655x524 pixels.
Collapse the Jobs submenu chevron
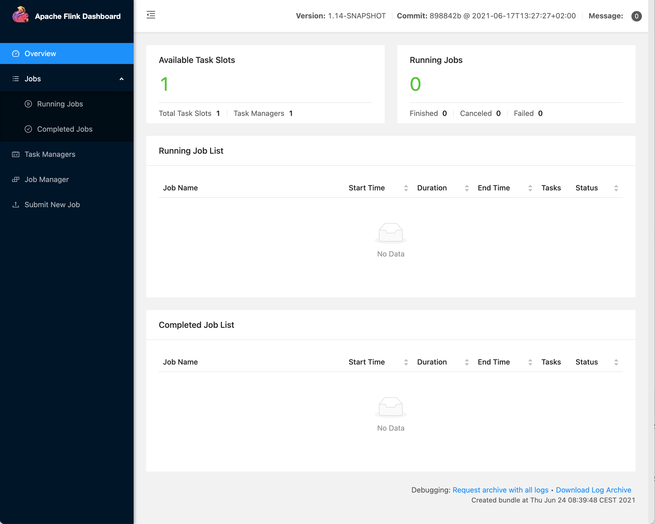coord(122,79)
